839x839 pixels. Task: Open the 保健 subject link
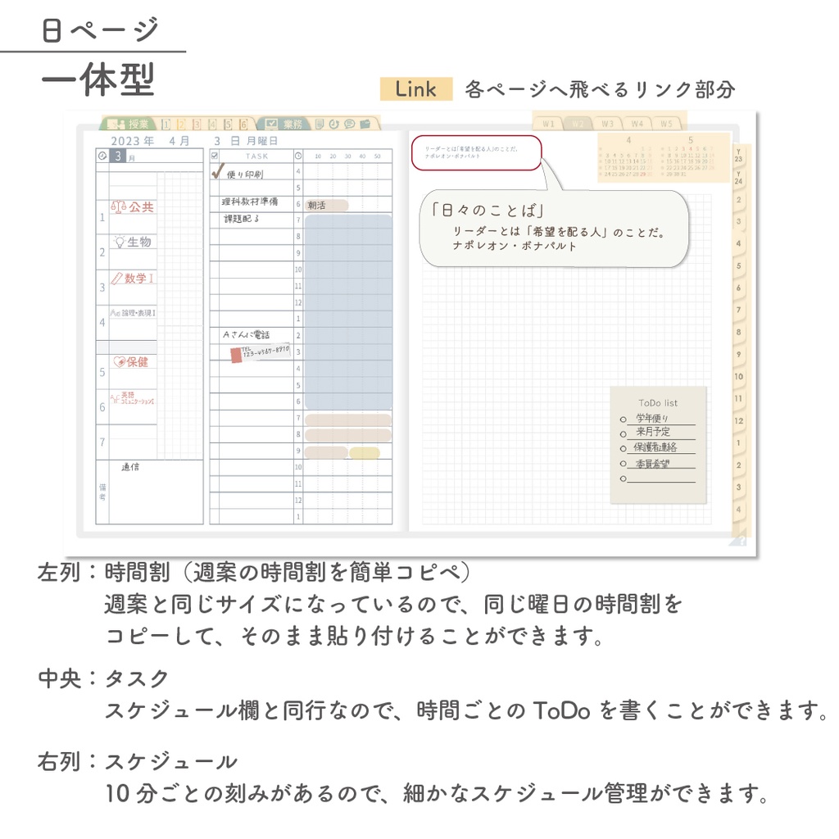(x=129, y=361)
